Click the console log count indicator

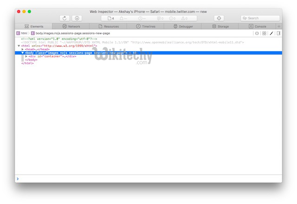pyautogui.click(x=160, y=19)
